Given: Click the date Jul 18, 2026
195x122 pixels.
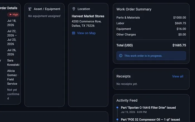Looking at the screenshot, I should 12,23.
